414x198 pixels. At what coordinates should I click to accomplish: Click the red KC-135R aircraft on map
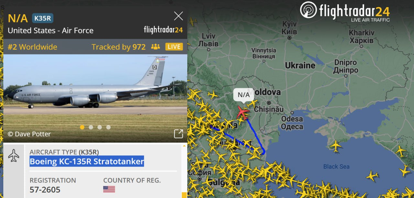pos(242,112)
